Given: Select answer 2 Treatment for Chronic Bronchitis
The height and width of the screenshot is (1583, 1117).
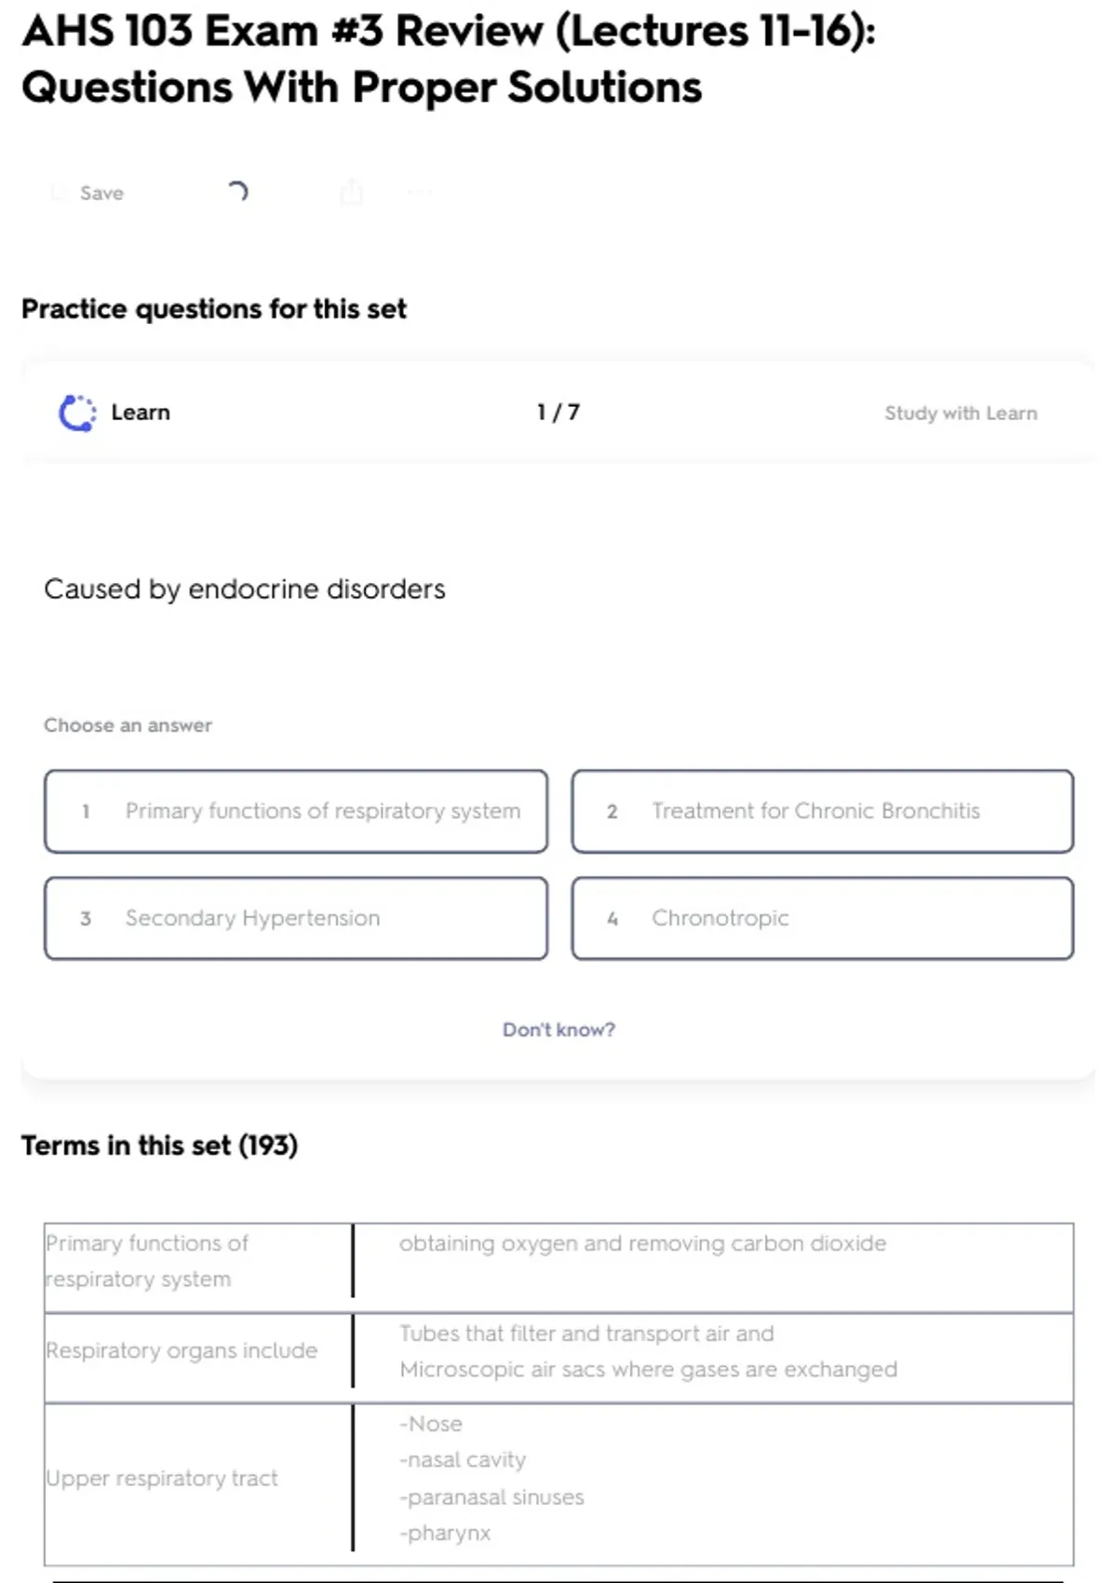Looking at the screenshot, I should tap(822, 811).
